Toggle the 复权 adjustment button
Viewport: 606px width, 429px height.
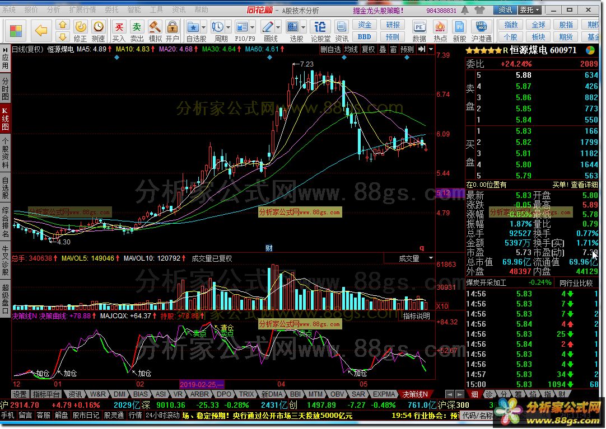point(368,49)
